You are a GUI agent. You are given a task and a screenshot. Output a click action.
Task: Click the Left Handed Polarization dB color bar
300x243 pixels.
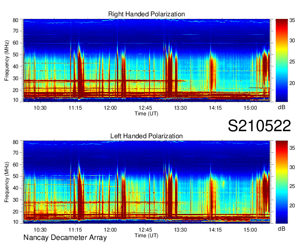pos(281,182)
